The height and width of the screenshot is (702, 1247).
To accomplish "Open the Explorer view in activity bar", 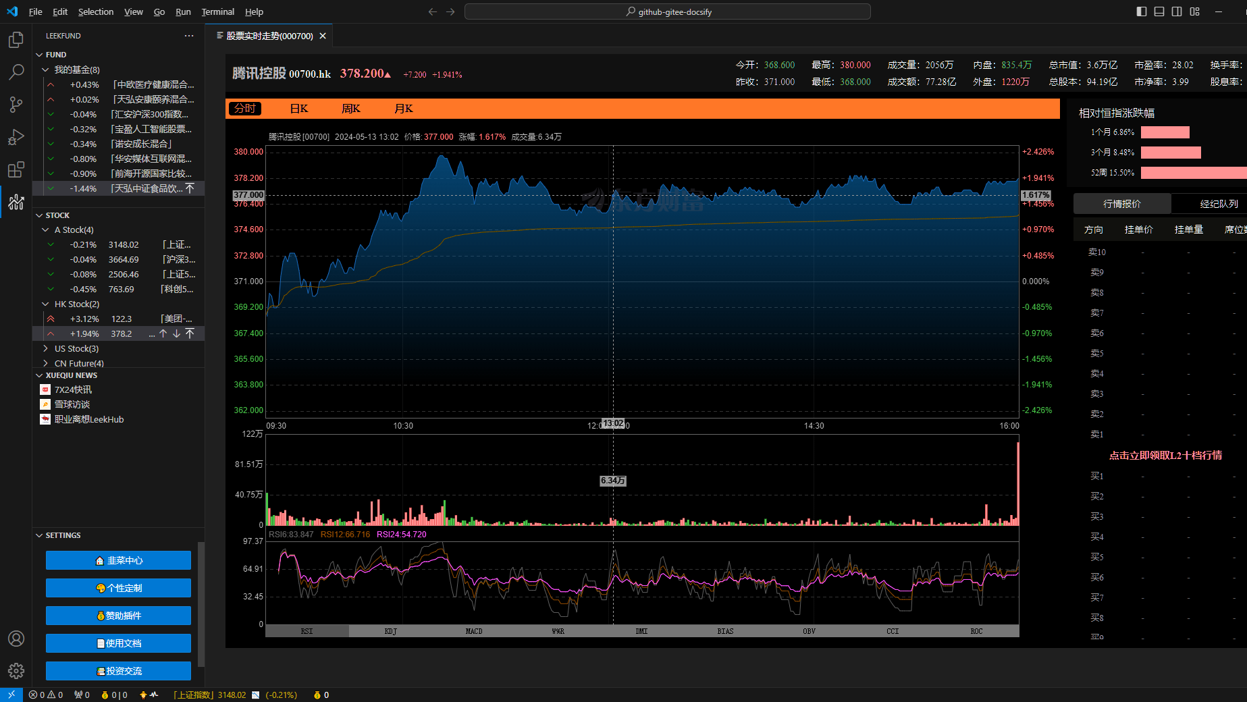I will pyautogui.click(x=16, y=40).
